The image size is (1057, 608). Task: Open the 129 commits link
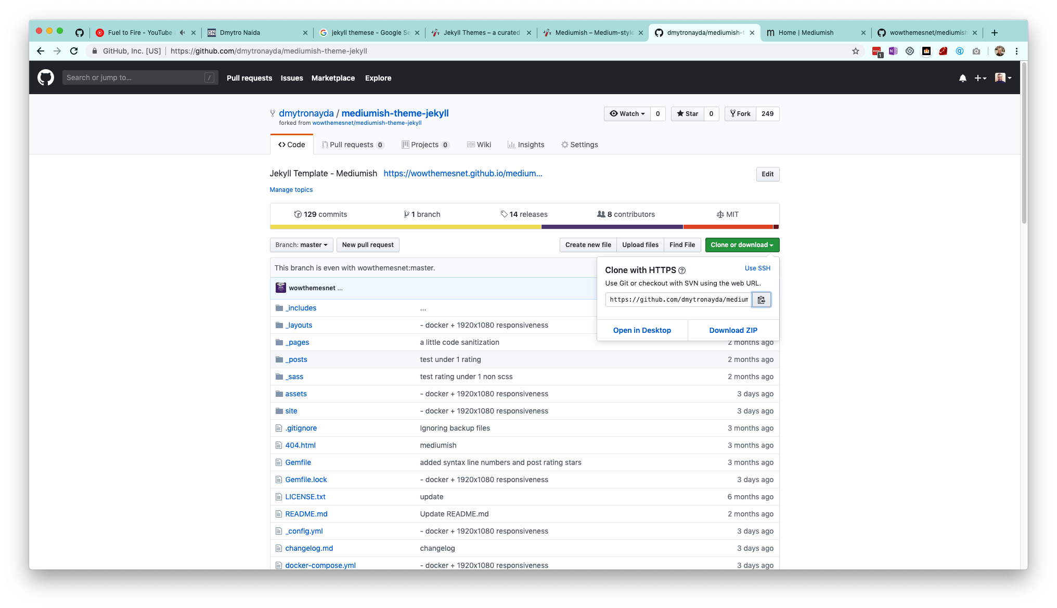point(320,214)
